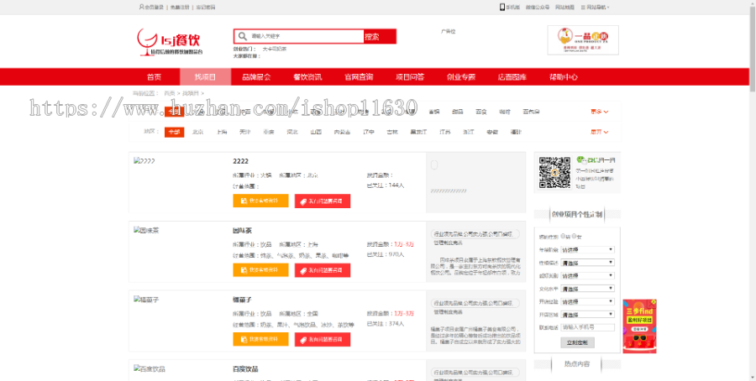This screenshot has height=381, width=756.
Task: Click the member login user icon
Action: click(x=141, y=7)
